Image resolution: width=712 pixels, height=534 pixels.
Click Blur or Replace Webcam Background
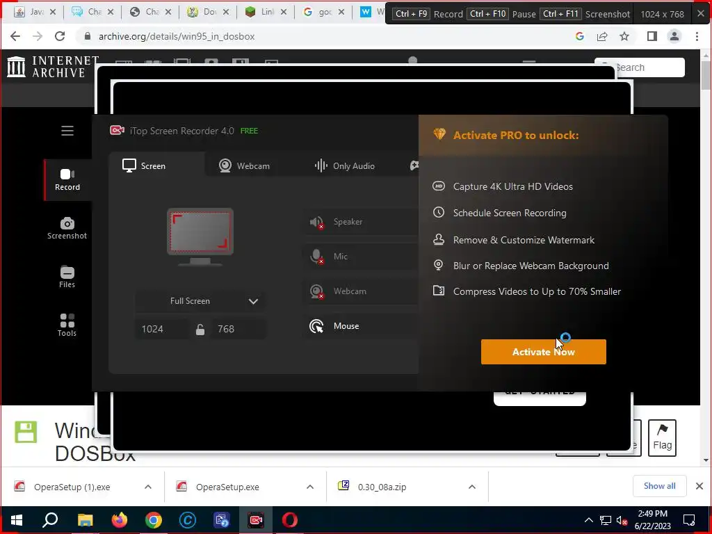point(531,266)
